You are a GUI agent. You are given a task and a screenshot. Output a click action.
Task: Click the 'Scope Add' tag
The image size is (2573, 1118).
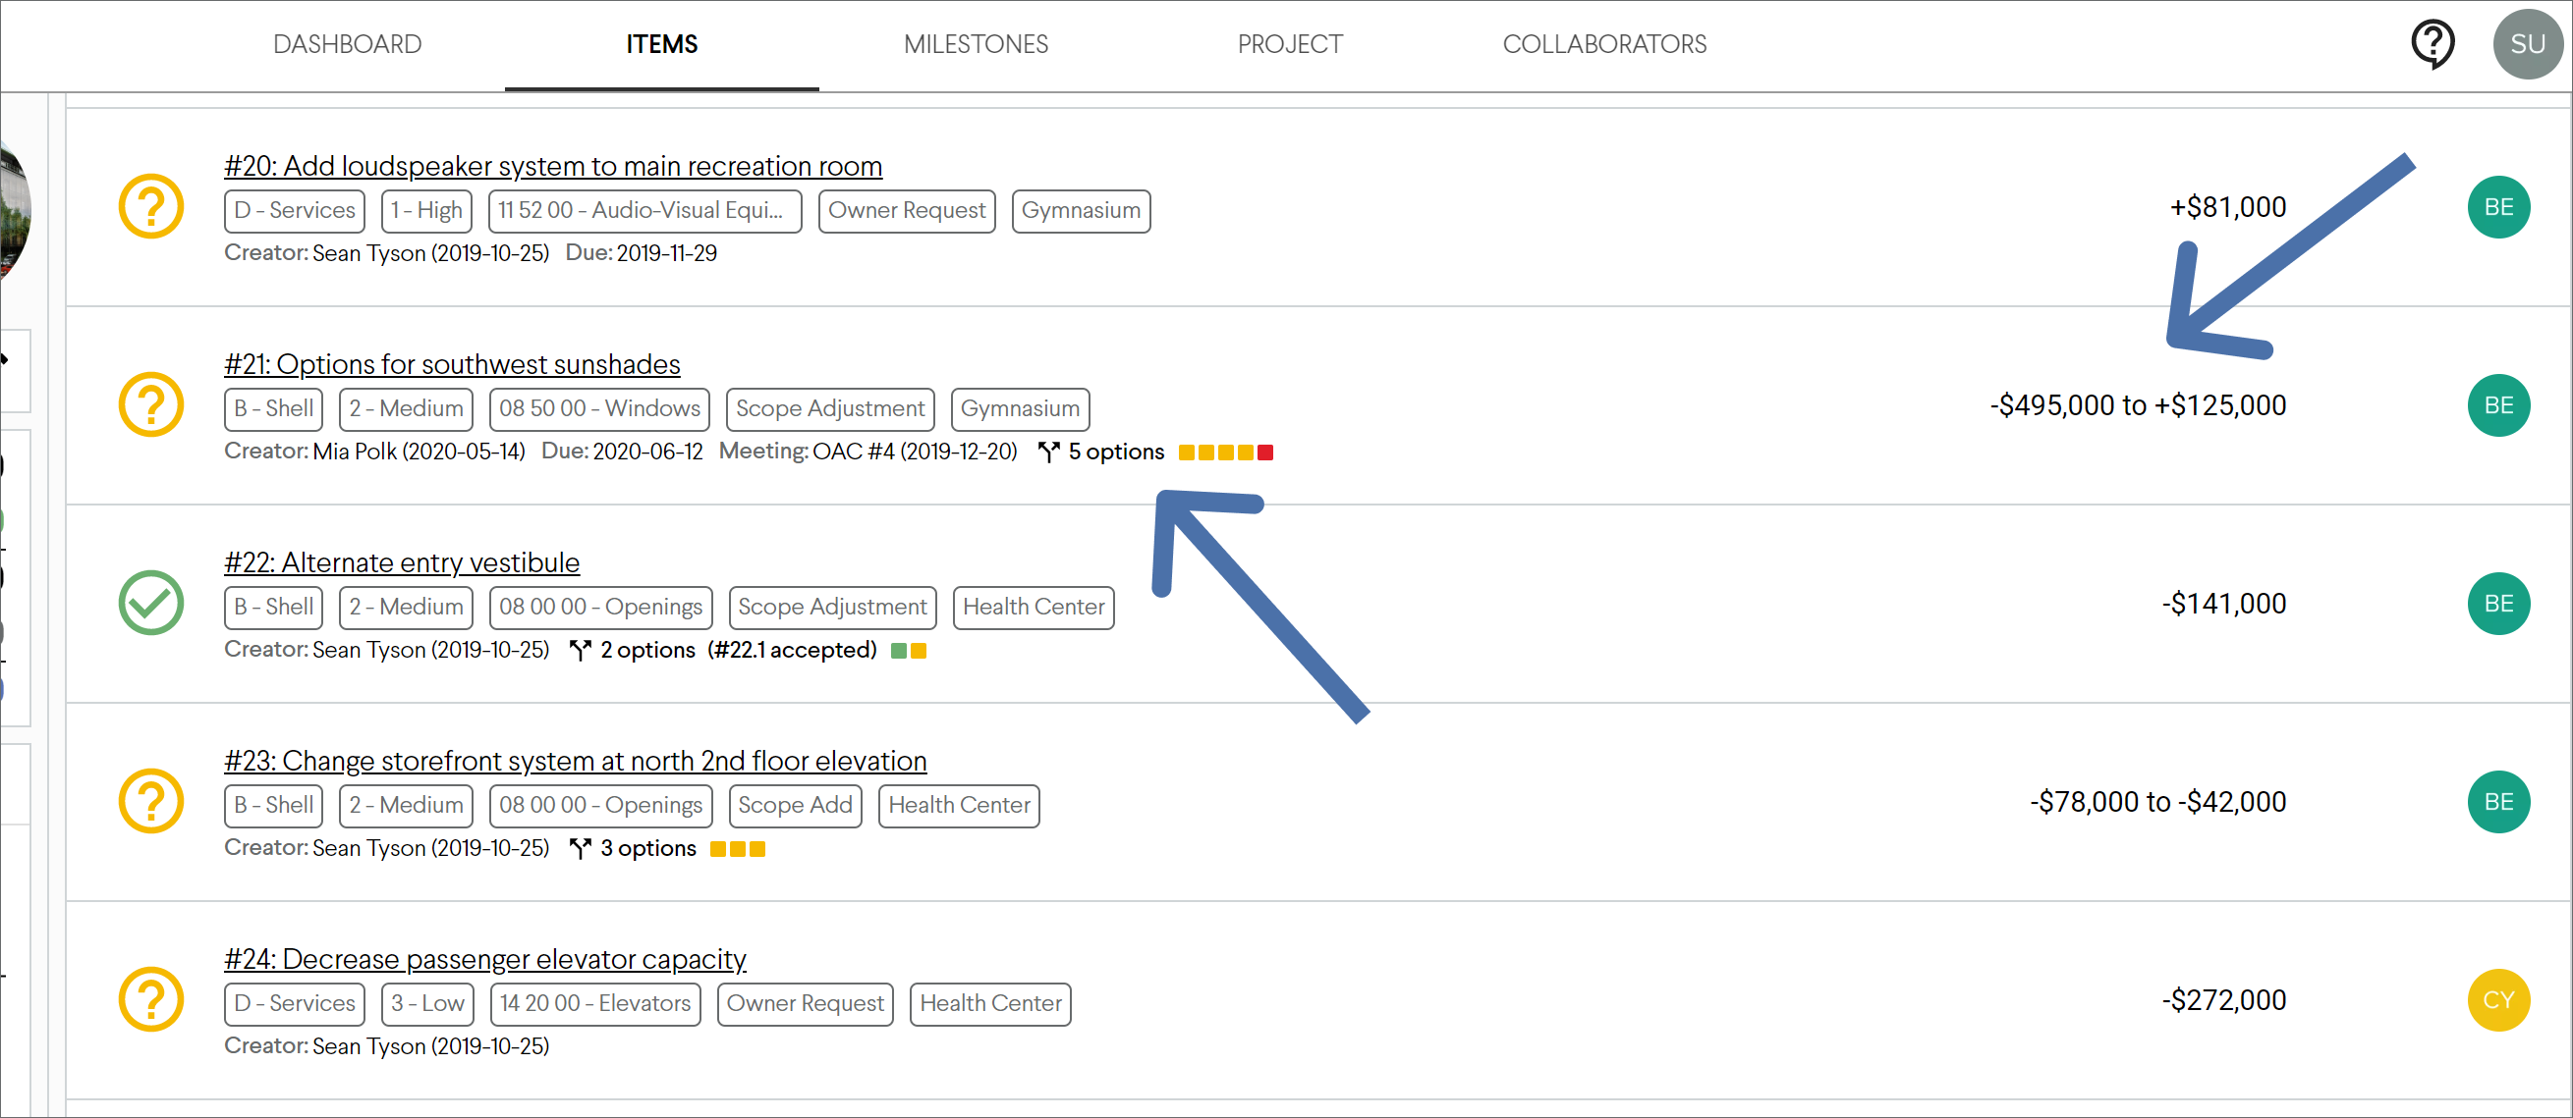pos(795,806)
